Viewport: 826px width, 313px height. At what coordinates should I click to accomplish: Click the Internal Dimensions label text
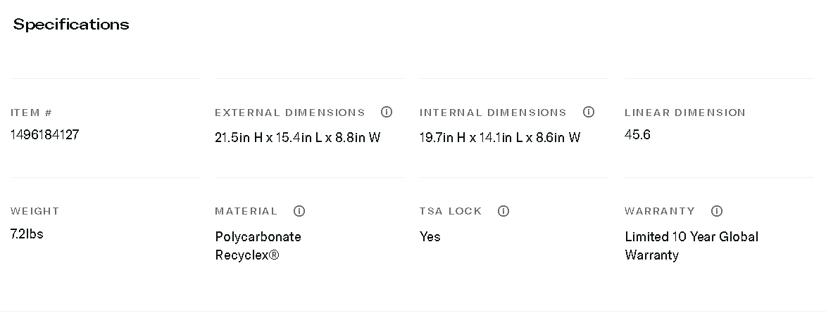[493, 113]
